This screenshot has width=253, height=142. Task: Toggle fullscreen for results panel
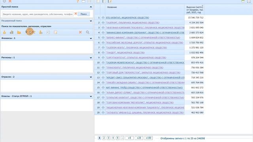[x=249, y=1]
